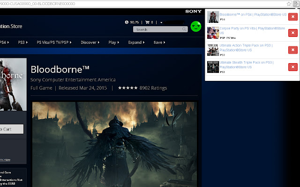This screenshot has height=187, width=300.
Task: Click the star rating for Bloodborne
Action: coord(127,88)
